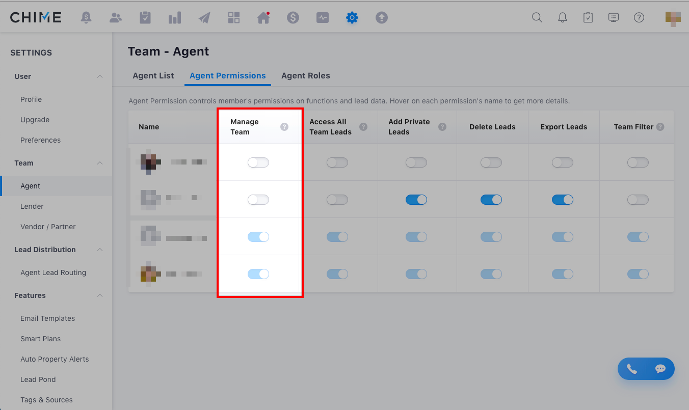Turn off Export Leads for second agent
This screenshot has height=410, width=689.
[562, 200]
